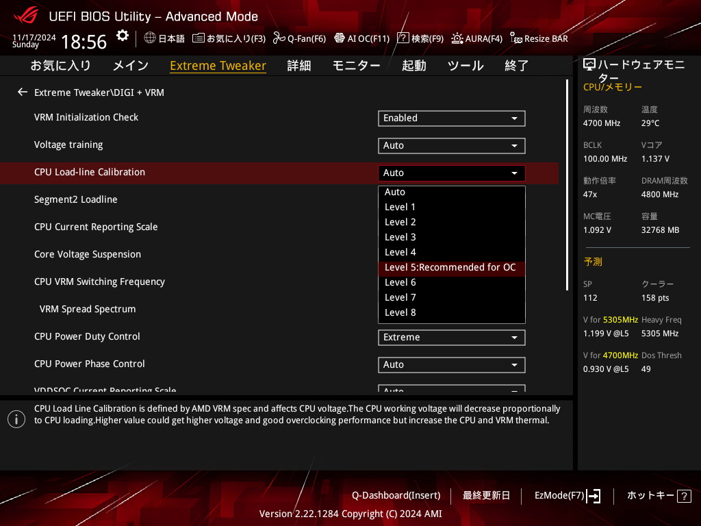This screenshot has height=526, width=701.
Task: Open CPU Power Duty Control dropdown
Action: pyautogui.click(x=452, y=338)
